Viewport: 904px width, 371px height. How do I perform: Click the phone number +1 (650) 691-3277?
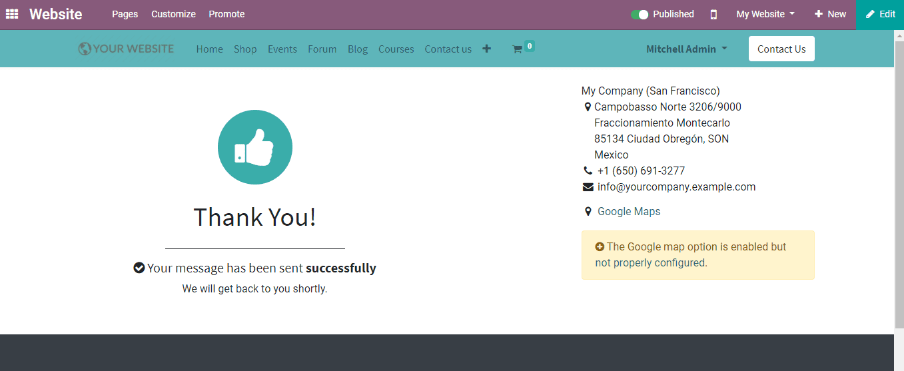pos(641,171)
